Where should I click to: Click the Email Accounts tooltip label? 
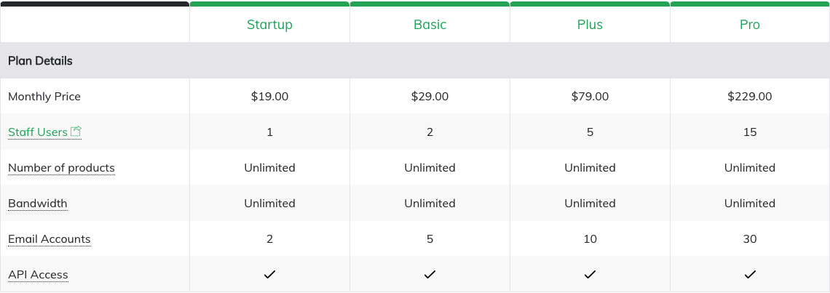coord(50,239)
